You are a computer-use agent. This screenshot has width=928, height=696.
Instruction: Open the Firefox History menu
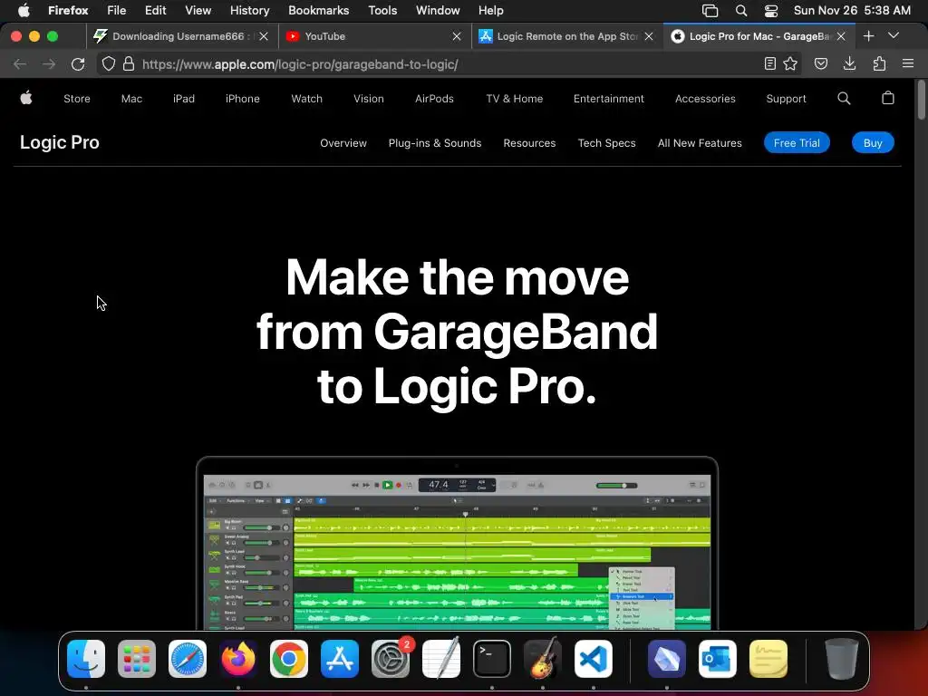(249, 11)
